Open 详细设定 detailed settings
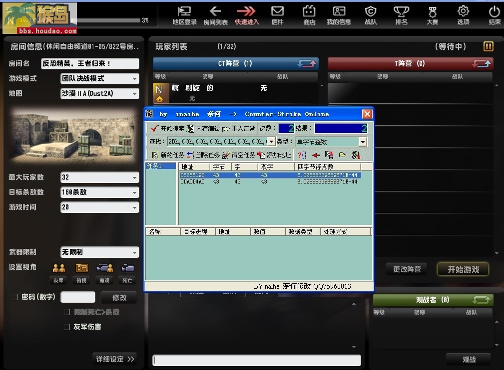The height and width of the screenshot is (370, 504). coord(115,359)
